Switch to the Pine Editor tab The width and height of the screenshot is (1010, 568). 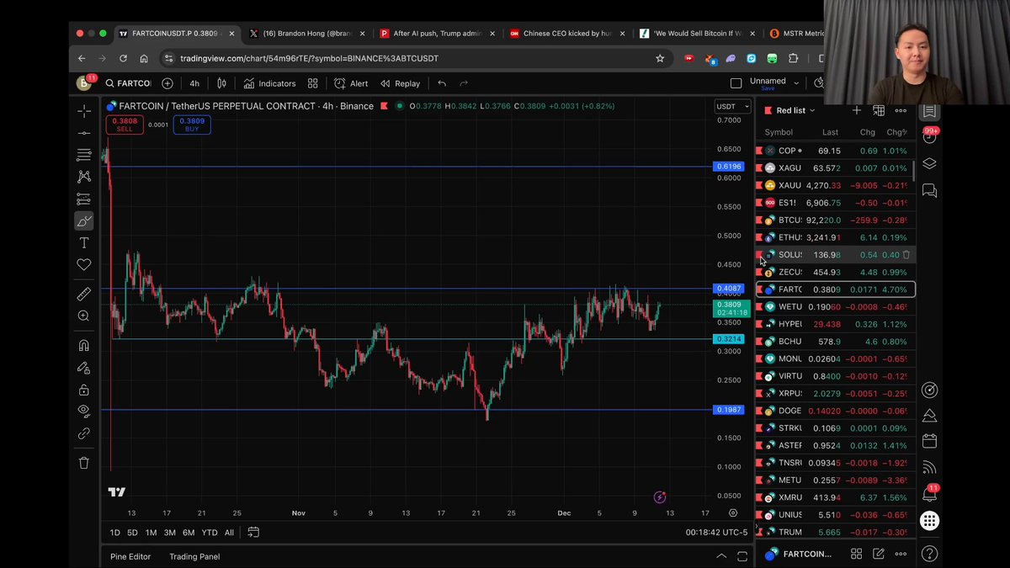(x=130, y=556)
